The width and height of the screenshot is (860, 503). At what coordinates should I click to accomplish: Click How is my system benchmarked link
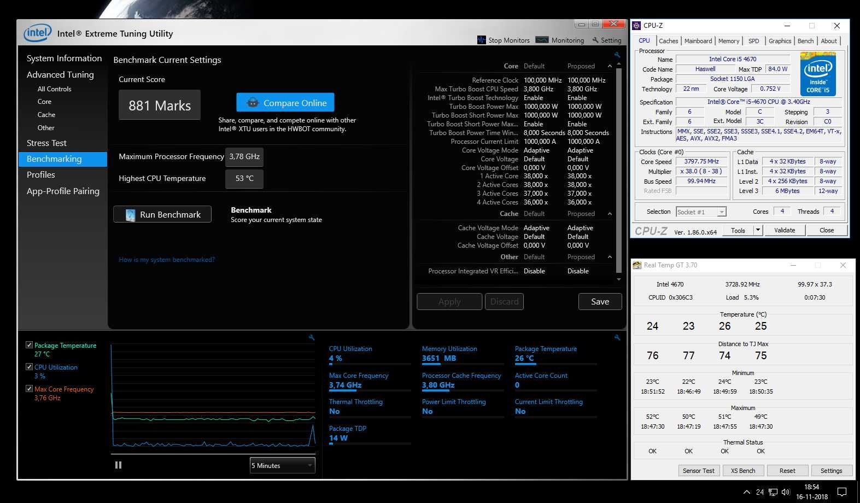(x=167, y=260)
